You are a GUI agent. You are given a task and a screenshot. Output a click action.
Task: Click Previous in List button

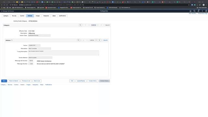(x=26, y=81)
